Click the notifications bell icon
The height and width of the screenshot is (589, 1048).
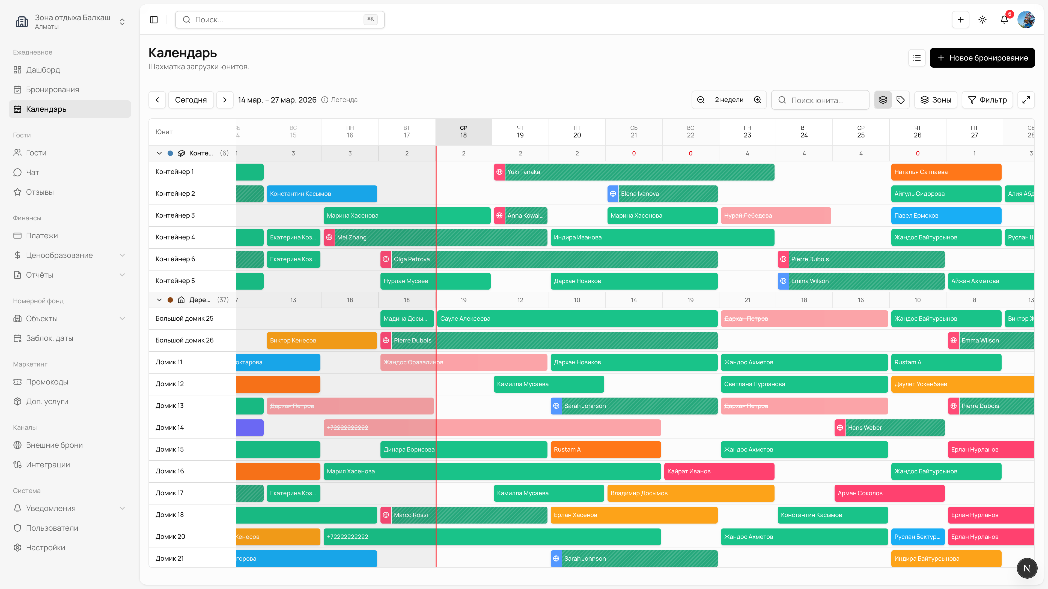1004,20
